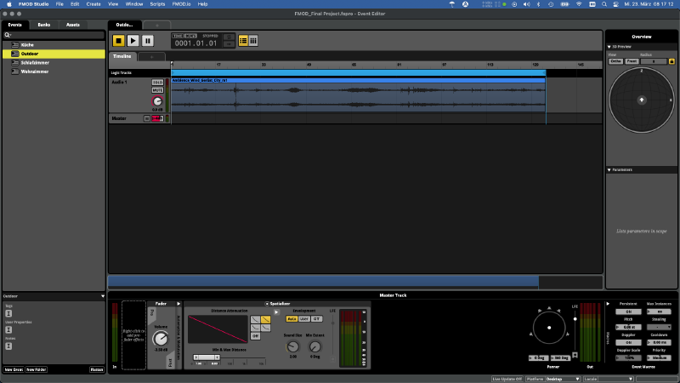Click the Master track red volume field
680x383 pixels.
click(x=157, y=118)
